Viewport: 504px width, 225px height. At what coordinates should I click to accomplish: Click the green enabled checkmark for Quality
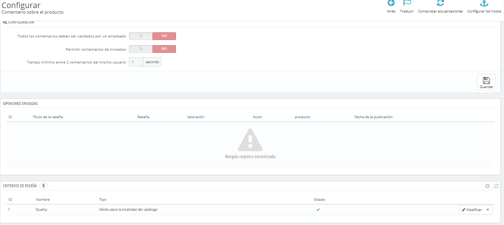(318, 210)
